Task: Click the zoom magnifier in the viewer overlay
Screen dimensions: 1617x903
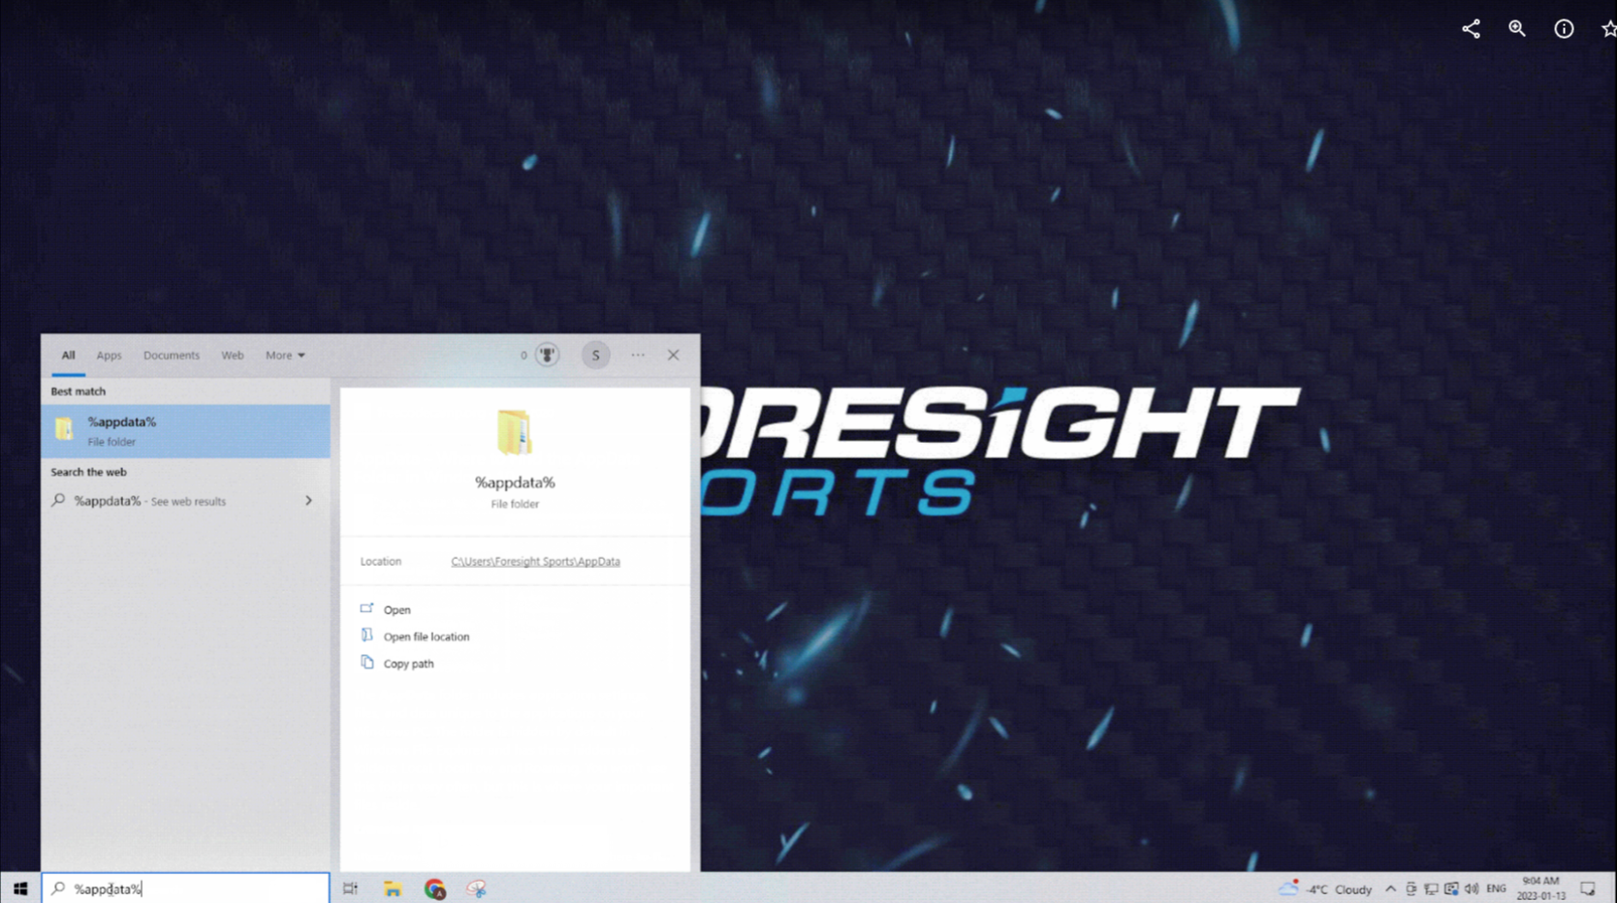Action: tap(1517, 29)
